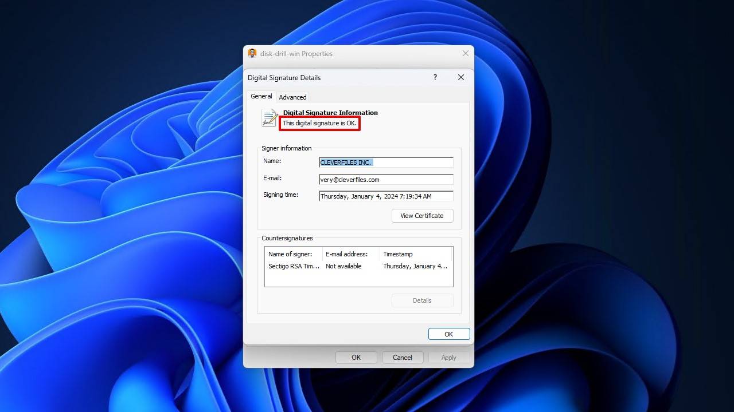Viewport: 734px width, 412px height.
Task: Switch to the Advanced tab
Action: 292,97
